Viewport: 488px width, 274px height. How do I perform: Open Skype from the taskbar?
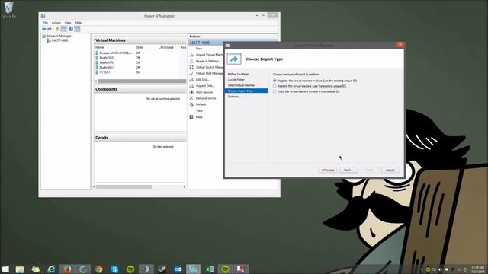tap(114, 269)
